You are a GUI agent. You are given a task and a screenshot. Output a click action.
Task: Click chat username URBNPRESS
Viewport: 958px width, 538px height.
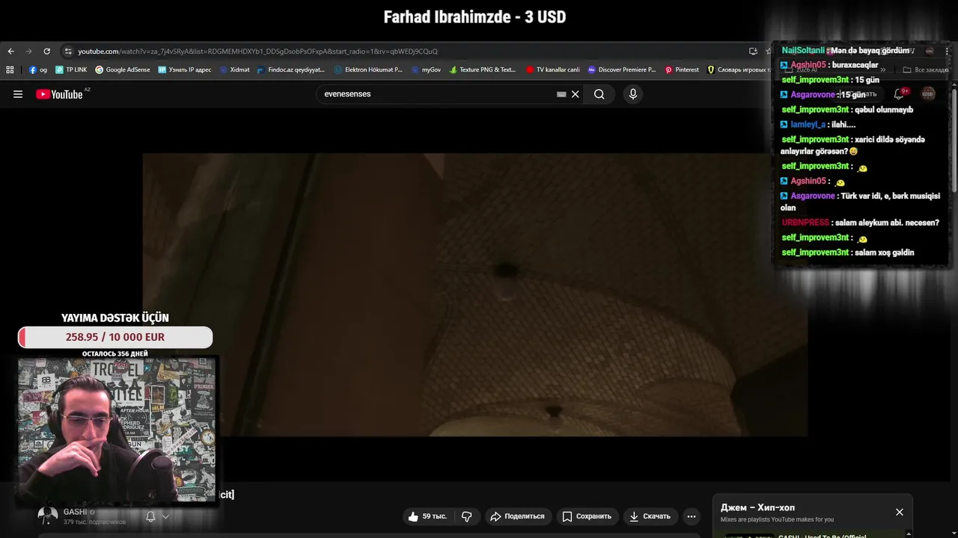805,223
